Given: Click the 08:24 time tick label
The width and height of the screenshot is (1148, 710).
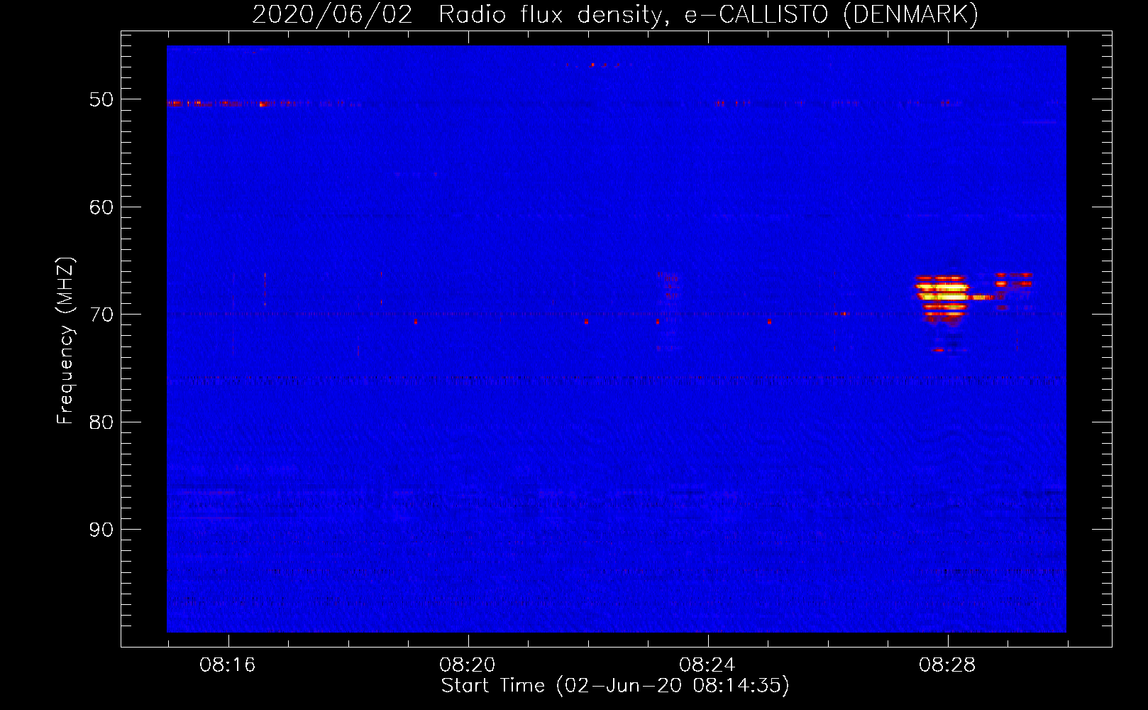Looking at the screenshot, I should coord(707,665).
